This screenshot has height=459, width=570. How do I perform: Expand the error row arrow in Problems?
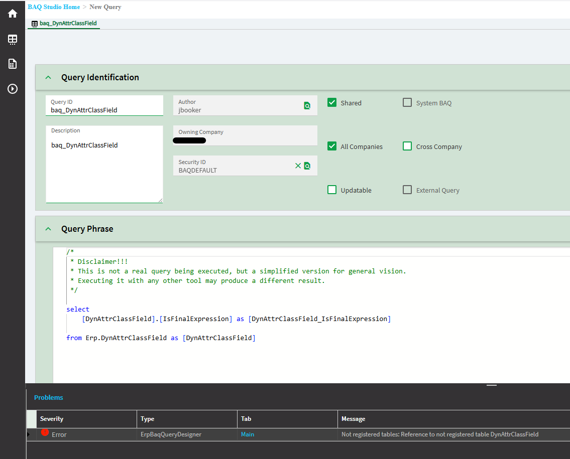[29, 434]
